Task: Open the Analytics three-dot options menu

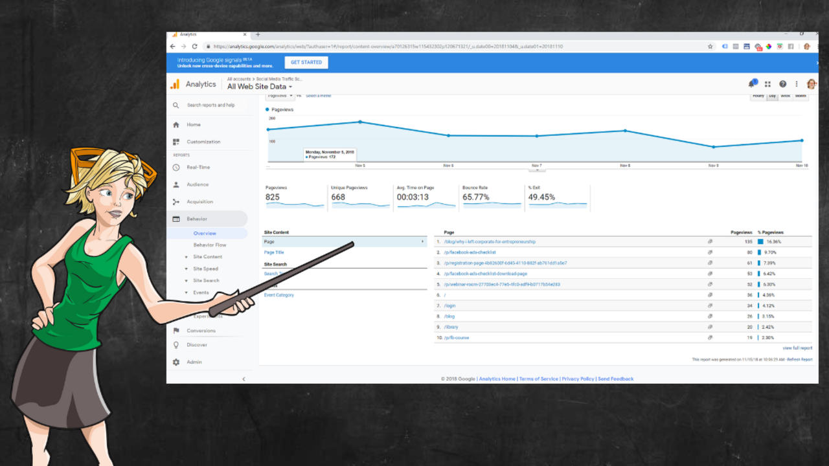Action: tap(797, 84)
